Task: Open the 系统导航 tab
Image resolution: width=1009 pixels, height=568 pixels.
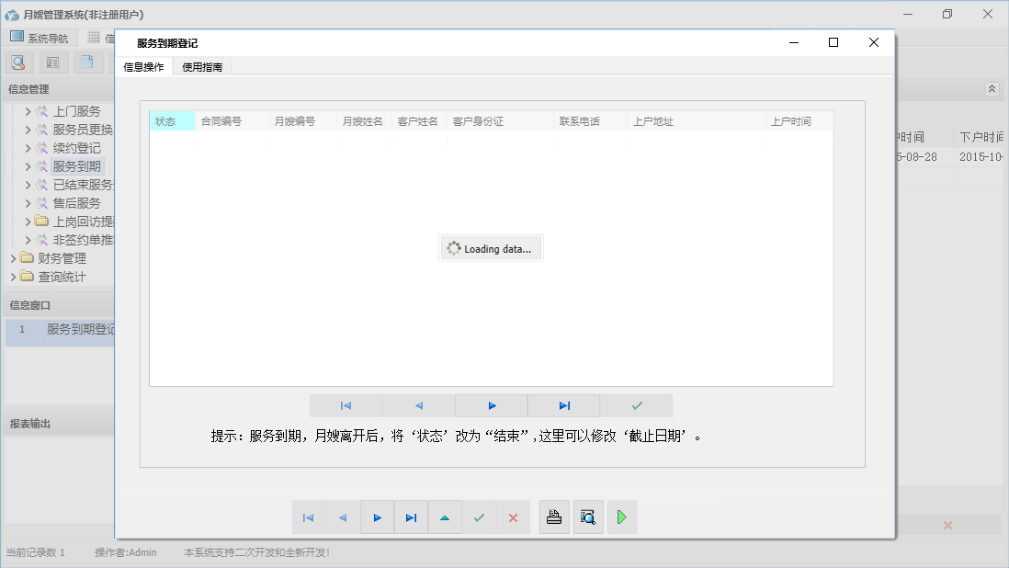Action: tap(39, 39)
